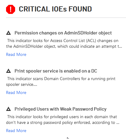Select the 'Permission changes on AdminSDHolder object' title
126x139 pixels.
tap(63, 33)
